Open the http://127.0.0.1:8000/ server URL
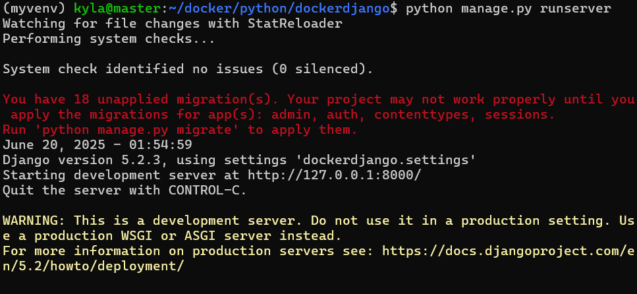637x294 pixels. click(335, 175)
